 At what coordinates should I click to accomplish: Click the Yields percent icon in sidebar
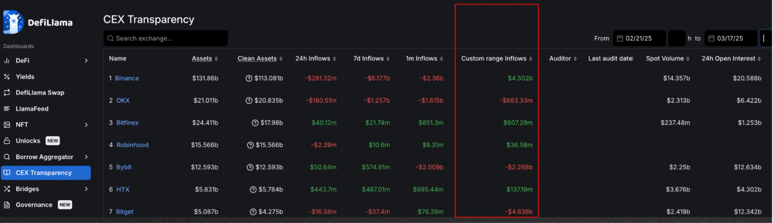pyautogui.click(x=7, y=77)
